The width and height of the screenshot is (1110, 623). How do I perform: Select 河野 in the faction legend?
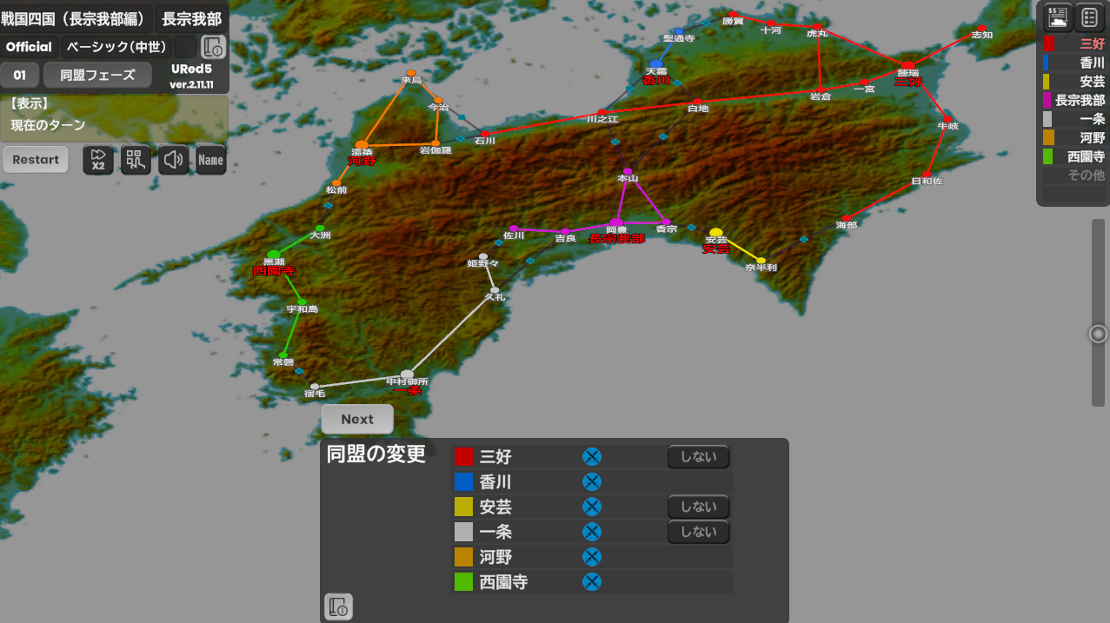(1074, 137)
